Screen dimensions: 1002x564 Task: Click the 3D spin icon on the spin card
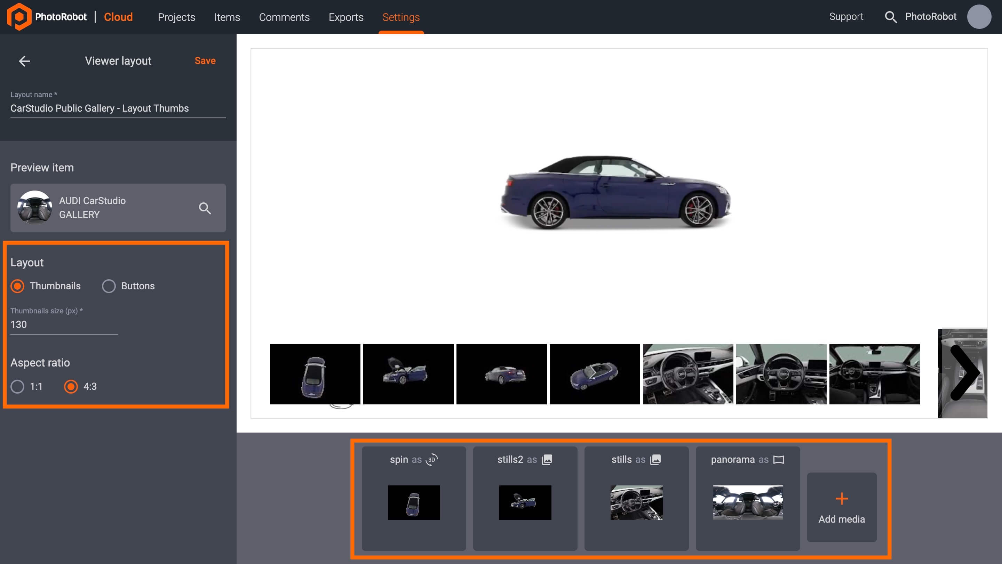[x=431, y=459]
